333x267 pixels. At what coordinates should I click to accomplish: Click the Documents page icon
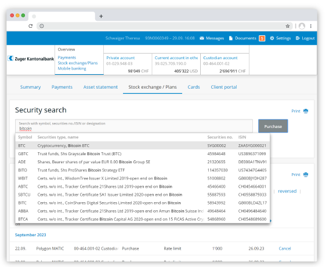pos(231,38)
